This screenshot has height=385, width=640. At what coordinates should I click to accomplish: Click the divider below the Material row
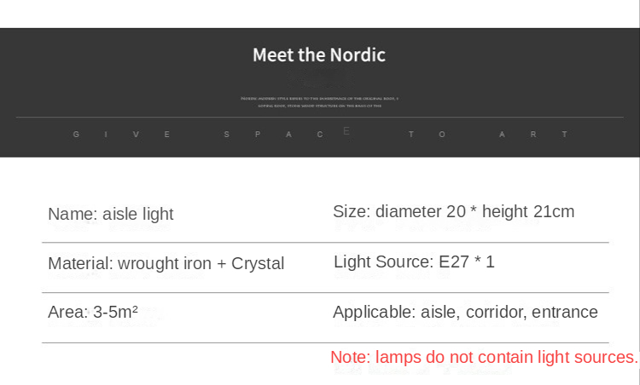pos(325,292)
